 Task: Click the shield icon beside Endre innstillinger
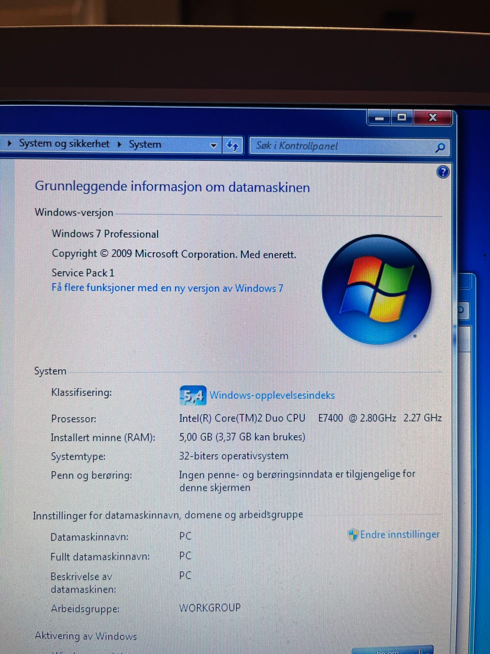pyautogui.click(x=353, y=535)
